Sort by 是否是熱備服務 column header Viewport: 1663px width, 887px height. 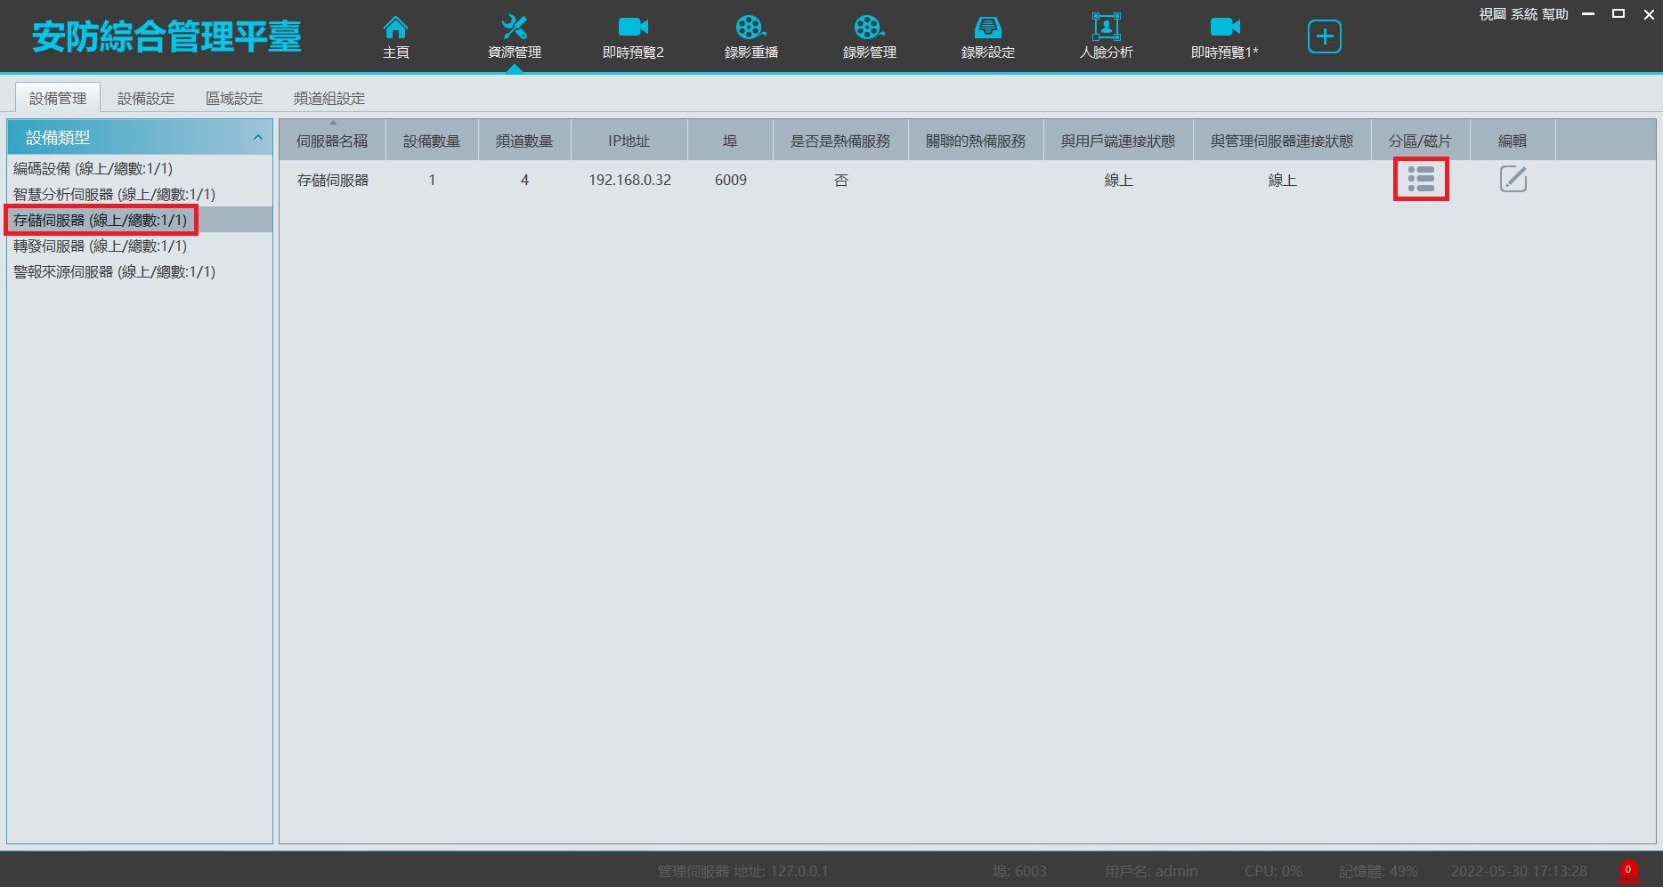(x=840, y=141)
